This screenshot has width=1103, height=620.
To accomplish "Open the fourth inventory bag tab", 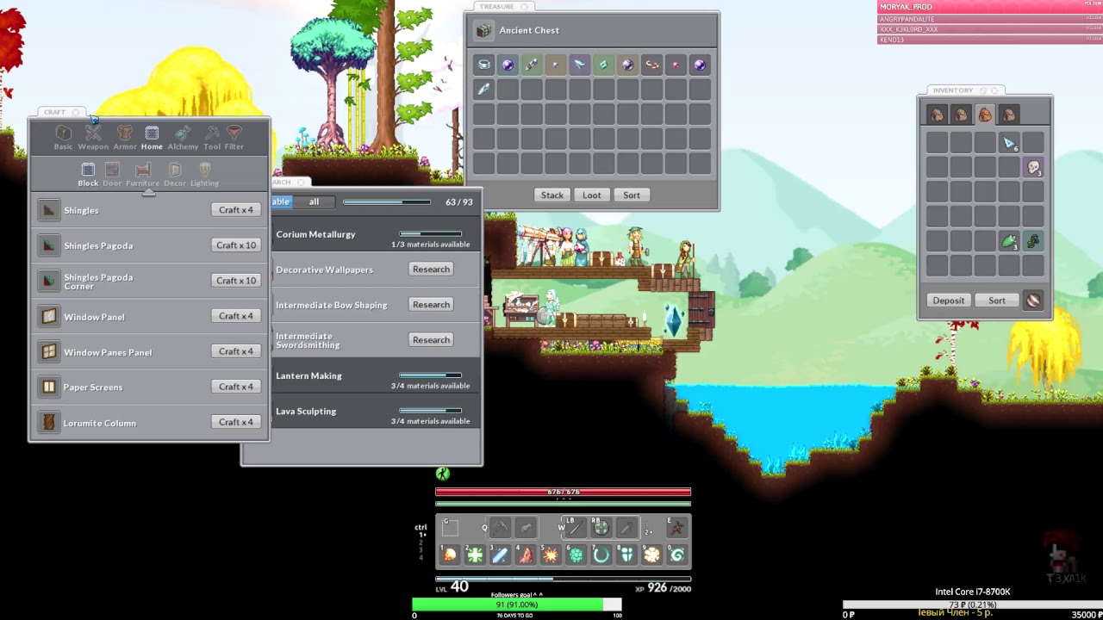I will (1009, 115).
